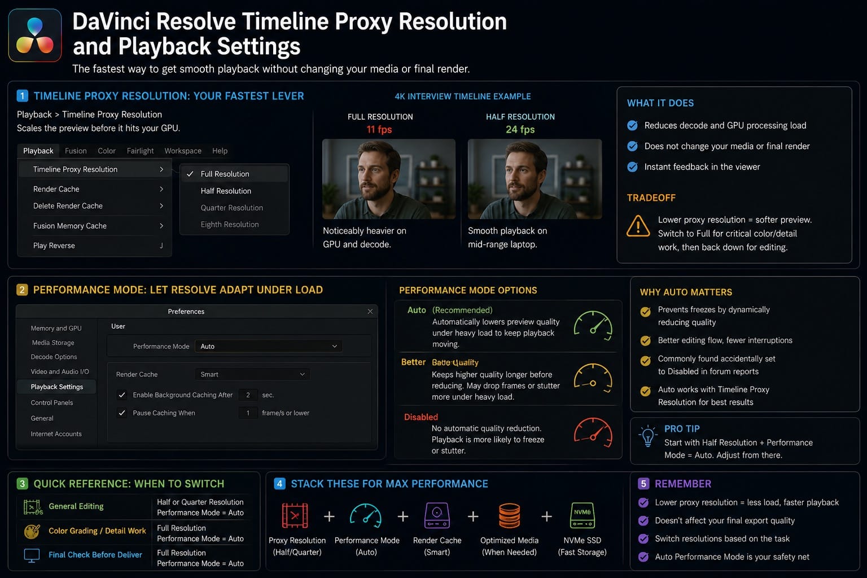Select Video and Audio I/O preferences
867x578 pixels.
pos(60,371)
